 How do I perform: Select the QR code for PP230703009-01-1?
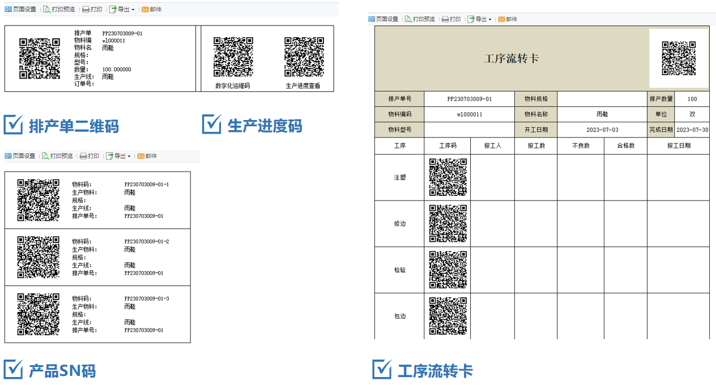[x=39, y=200]
